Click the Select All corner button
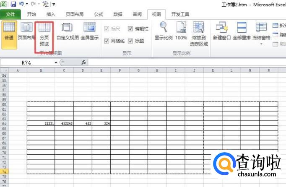This screenshot has height=187, width=286. click(x=4, y=70)
